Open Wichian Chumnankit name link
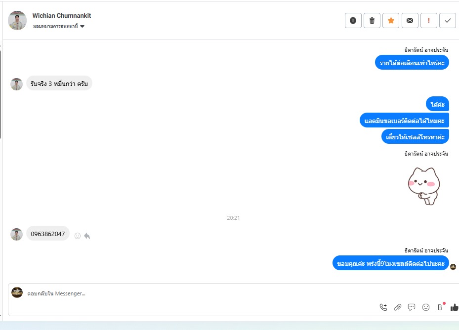459x330 pixels. click(x=61, y=15)
